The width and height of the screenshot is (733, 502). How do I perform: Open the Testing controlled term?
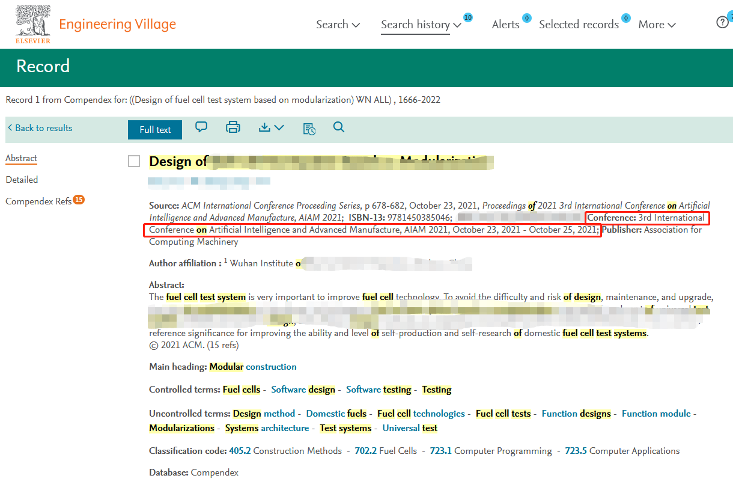click(x=437, y=390)
